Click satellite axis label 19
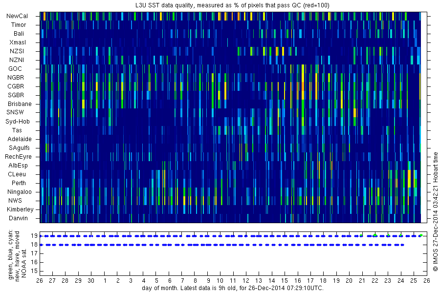Image resolution: width=440 pixels, height=293 pixels. coord(34,236)
